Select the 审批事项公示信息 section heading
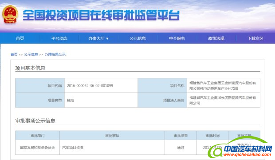The height and width of the screenshot is (160, 275). click(35, 121)
